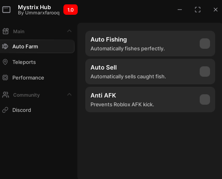Click the Community section people icon
The image size is (222, 179).
(6, 95)
